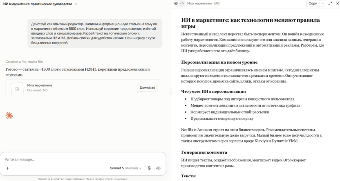The image size is (340, 181).
Task: Expand the artifact to fullscreen
Action: [x=330, y=3]
